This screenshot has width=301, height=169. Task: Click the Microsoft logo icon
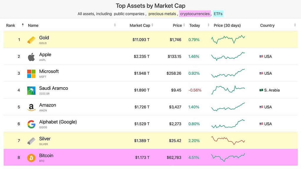tap(31, 74)
